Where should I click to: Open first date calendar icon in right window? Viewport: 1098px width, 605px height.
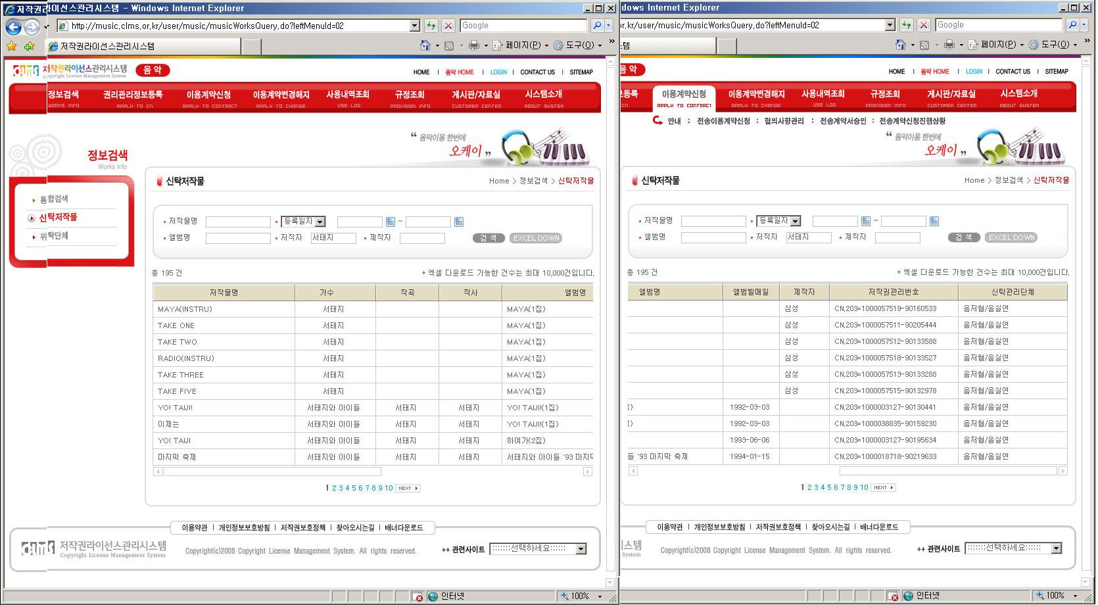866,221
